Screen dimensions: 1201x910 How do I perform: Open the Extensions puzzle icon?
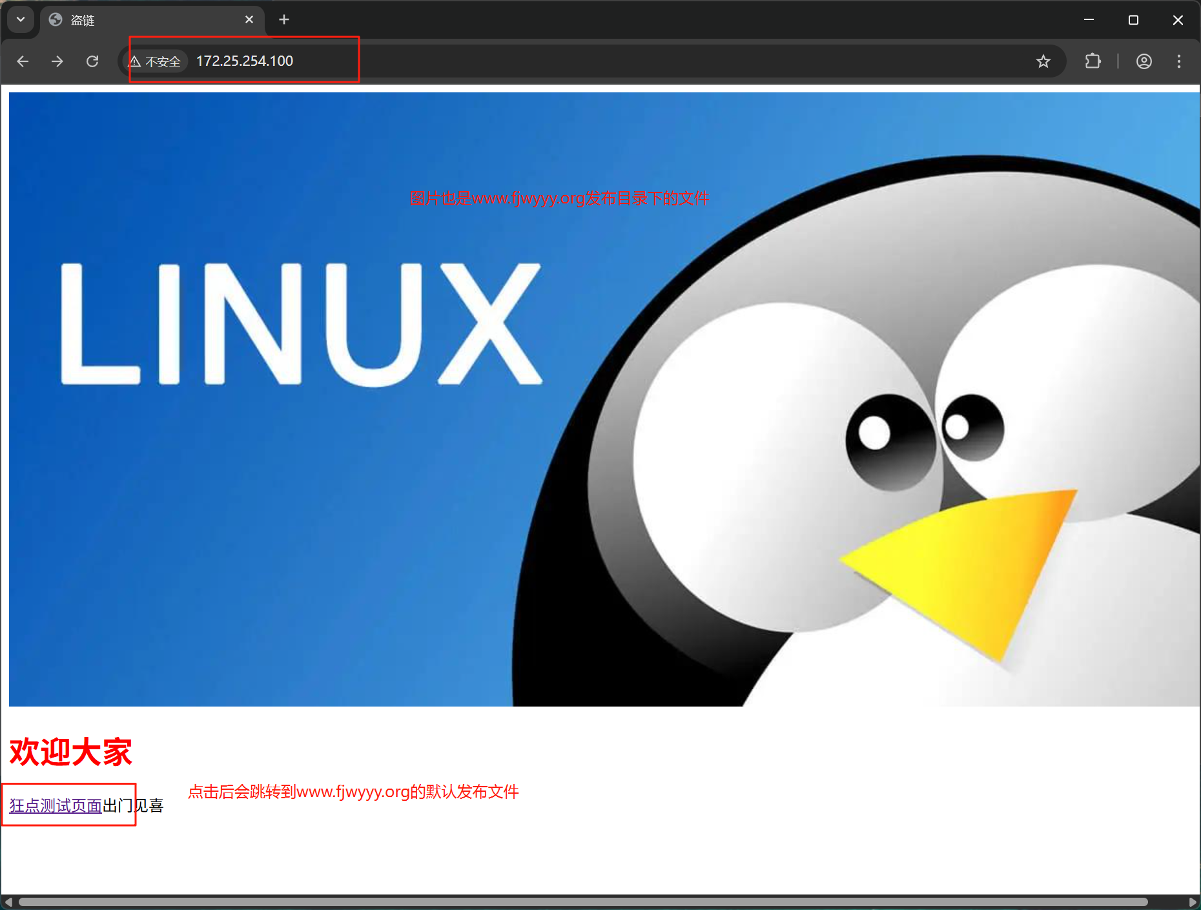click(1093, 61)
